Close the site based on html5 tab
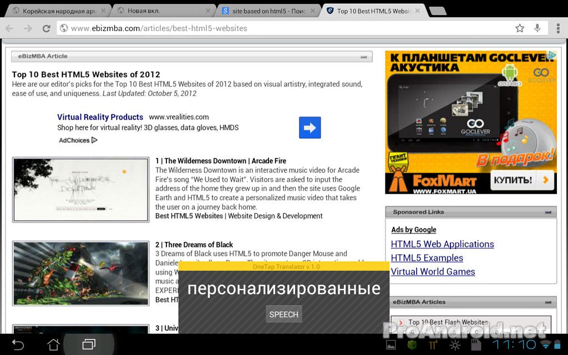 click(x=313, y=11)
